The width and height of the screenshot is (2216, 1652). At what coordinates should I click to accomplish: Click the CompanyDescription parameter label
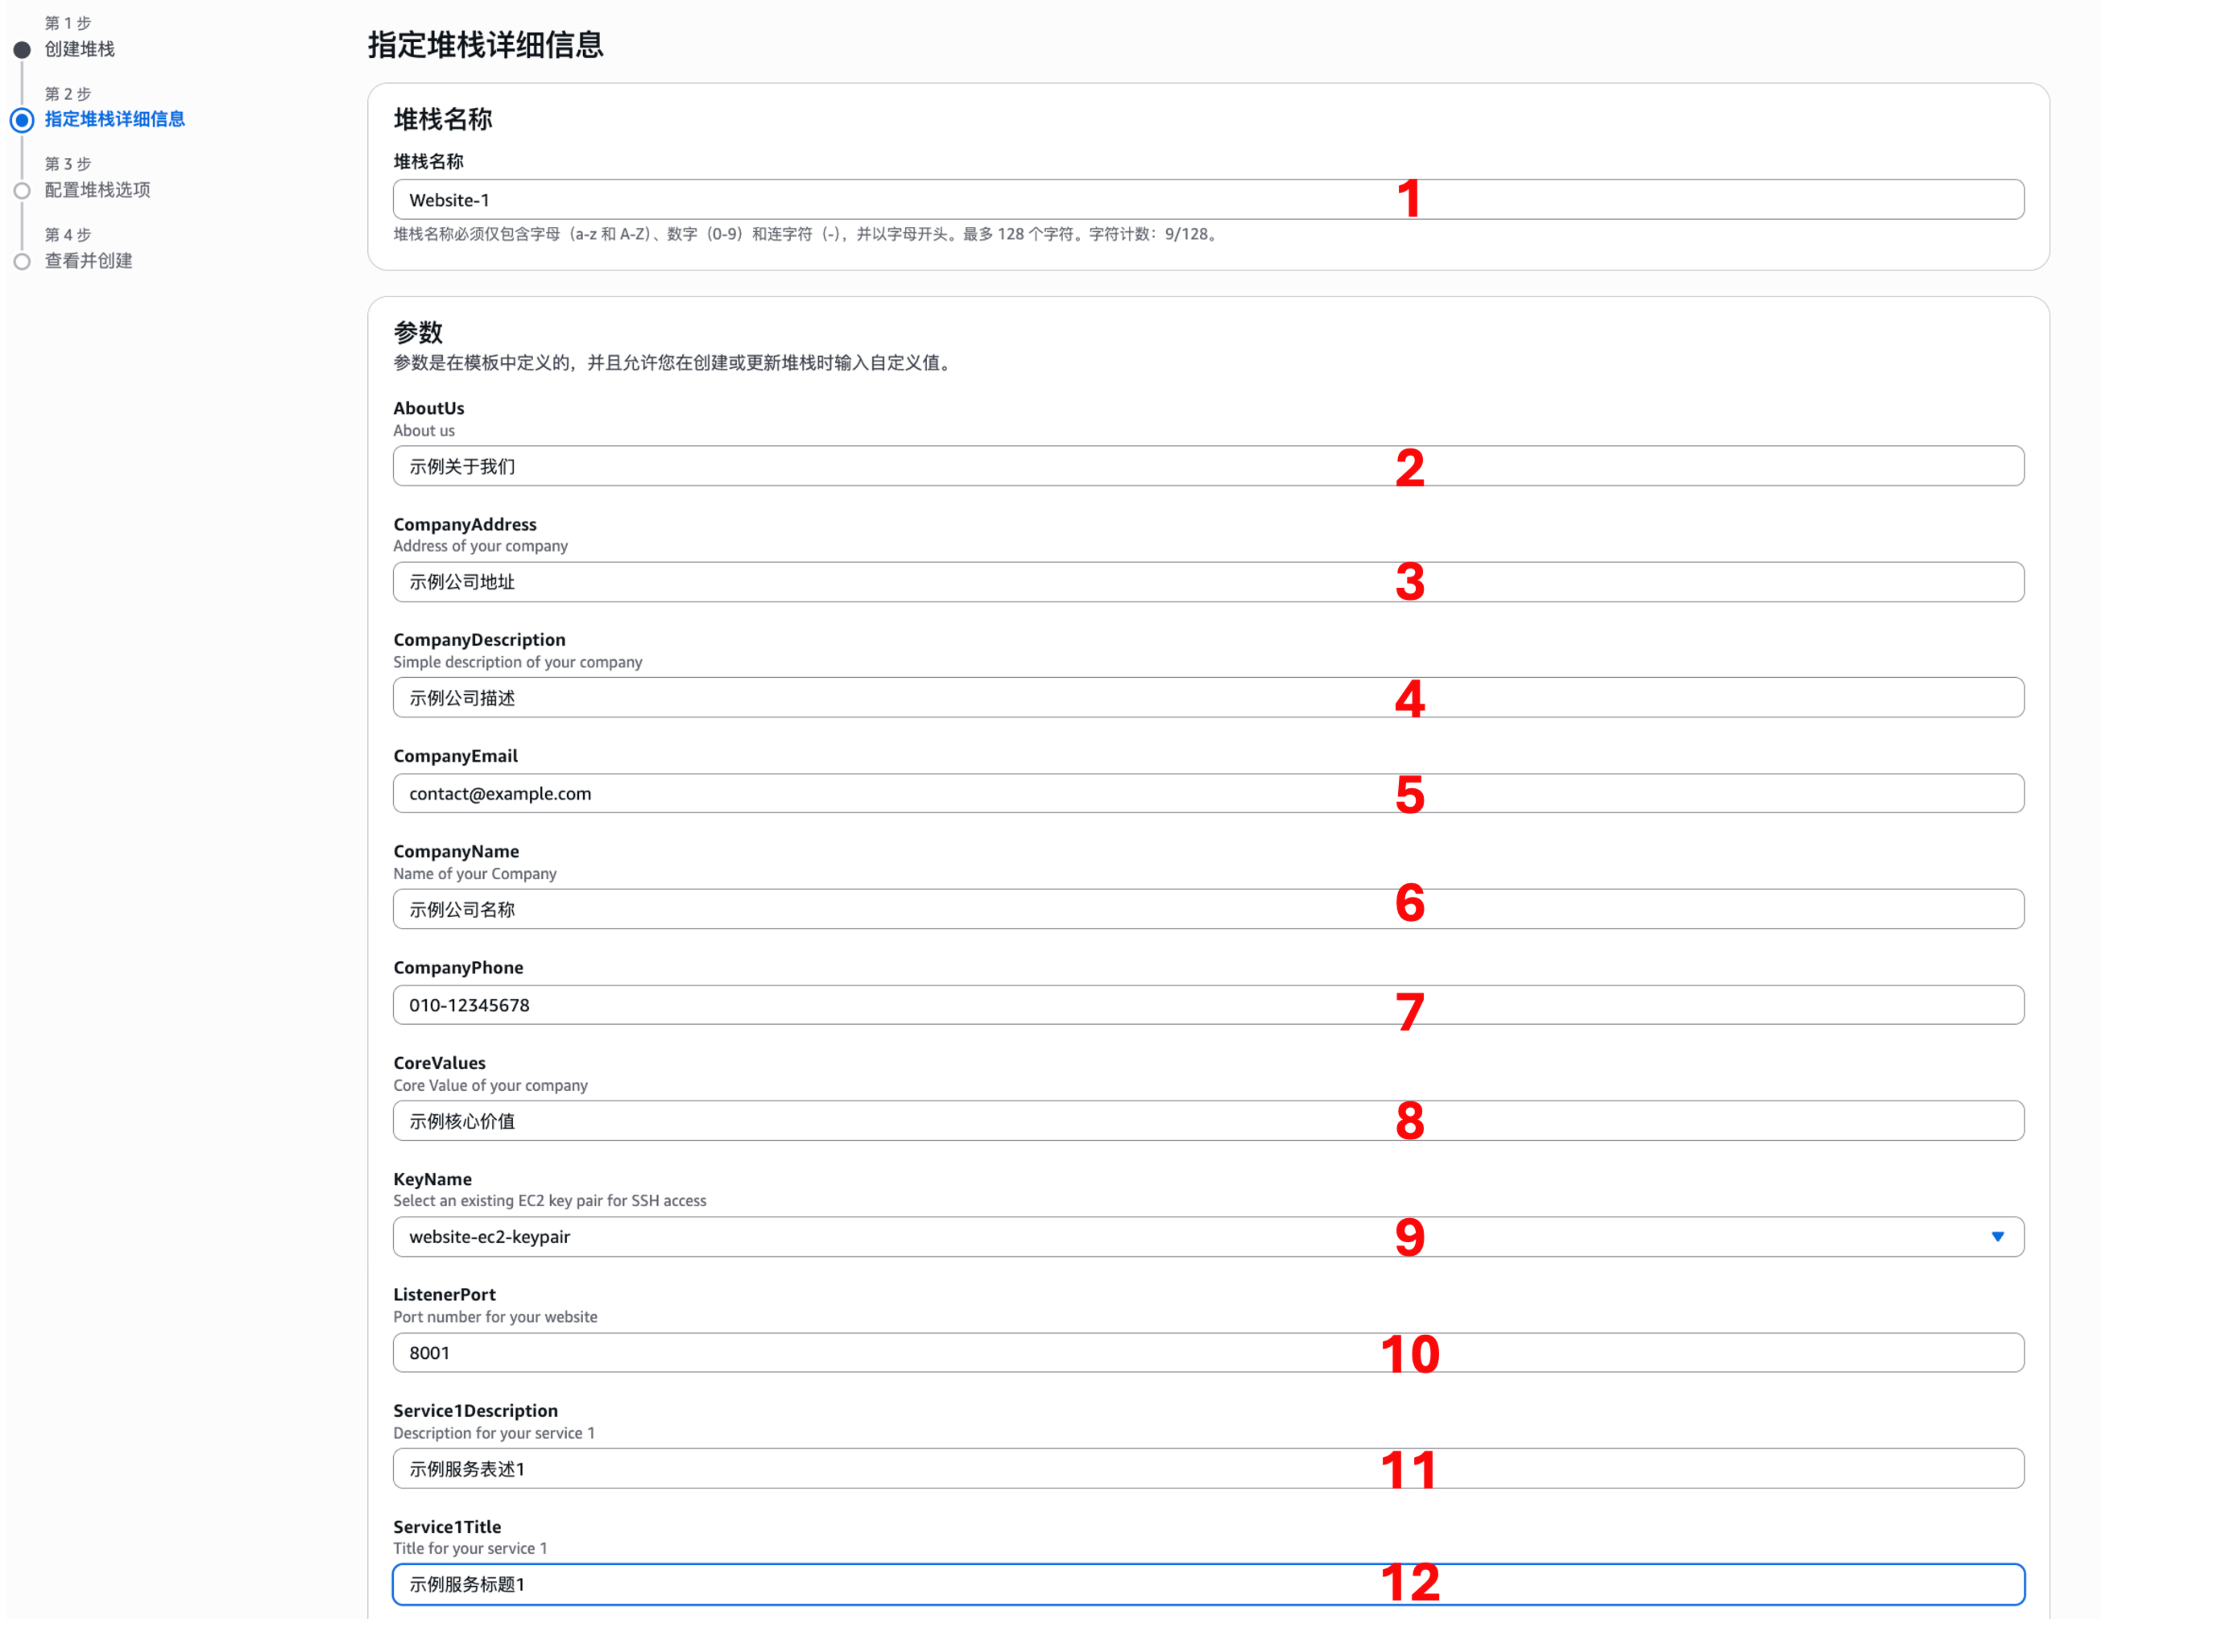pyautogui.click(x=479, y=640)
